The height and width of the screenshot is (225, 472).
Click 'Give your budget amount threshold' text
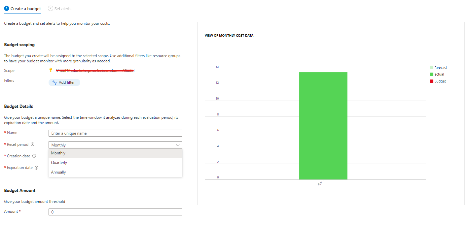coord(35,202)
